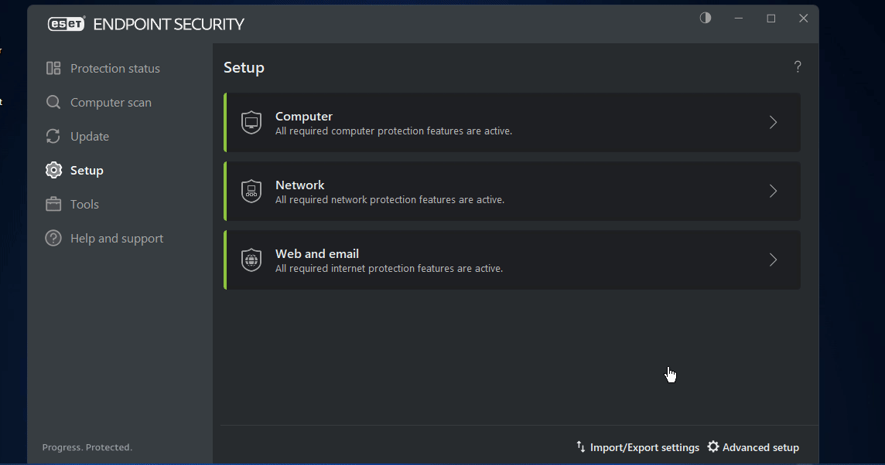This screenshot has width=885, height=465.
Task: Expand the Web and email chevron
Action: [773, 260]
